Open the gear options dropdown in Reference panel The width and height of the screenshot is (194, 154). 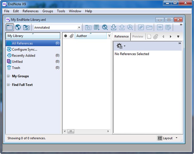pyautogui.click(x=121, y=46)
